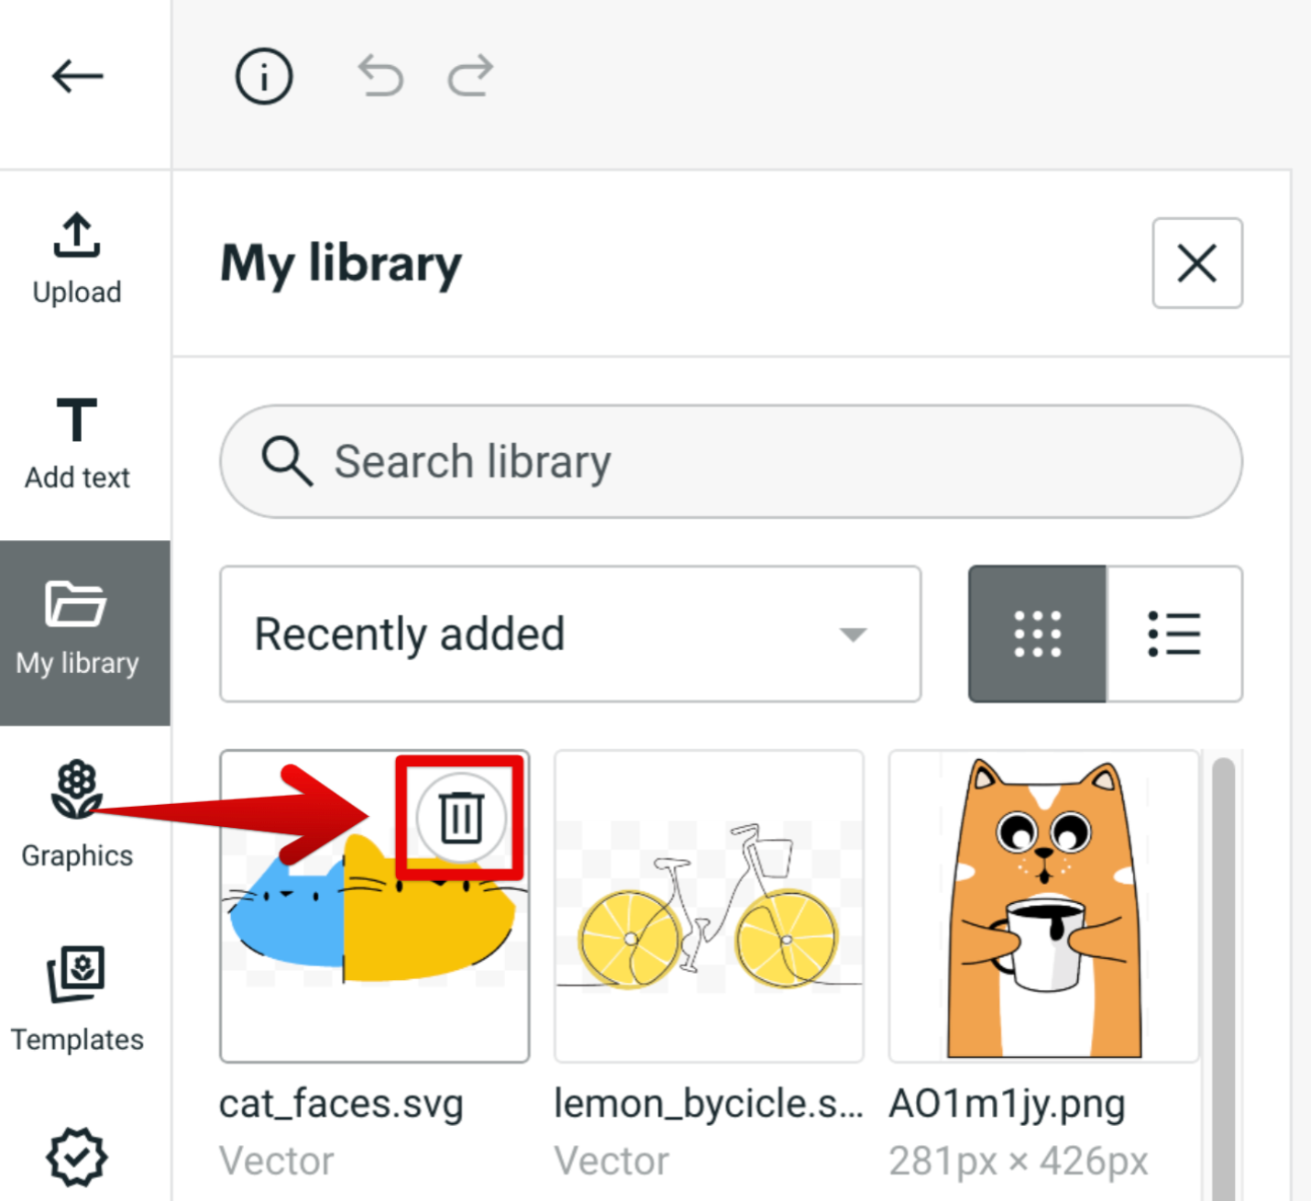
Task: Open the Upload panel
Action: [x=77, y=259]
